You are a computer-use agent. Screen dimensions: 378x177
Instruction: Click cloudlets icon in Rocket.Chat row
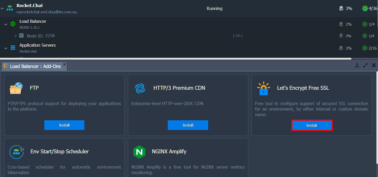coord(365,8)
